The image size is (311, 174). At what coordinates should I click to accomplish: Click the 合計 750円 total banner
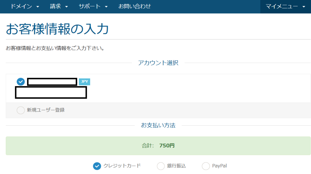click(158, 146)
